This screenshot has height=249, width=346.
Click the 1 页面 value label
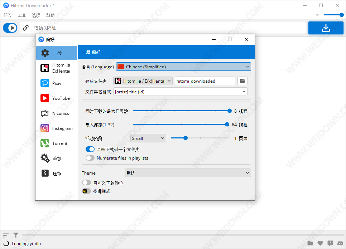(x=241, y=138)
